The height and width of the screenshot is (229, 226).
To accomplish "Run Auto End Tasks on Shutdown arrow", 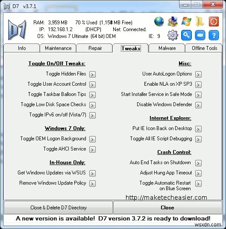I will [198, 163].
